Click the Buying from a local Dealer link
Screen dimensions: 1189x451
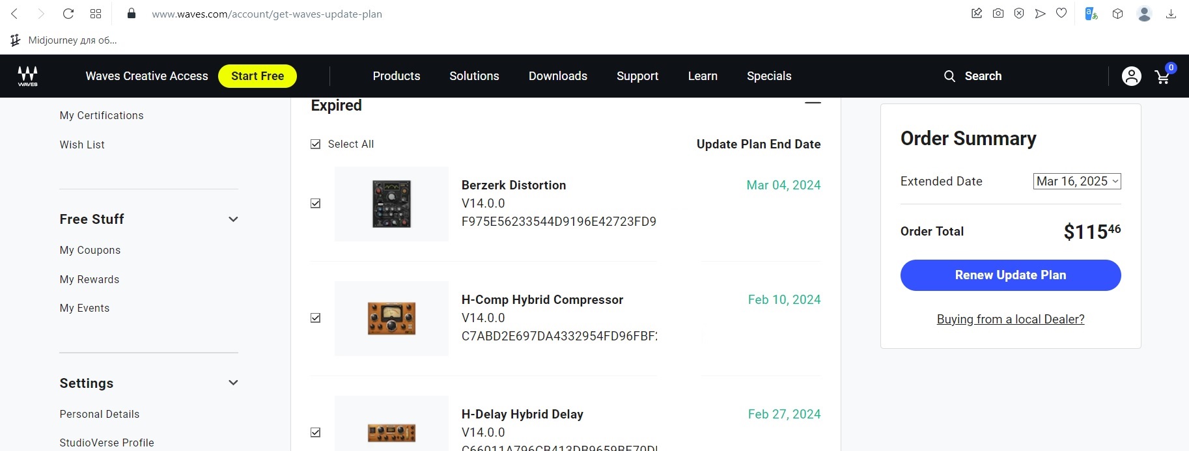coord(1011,319)
